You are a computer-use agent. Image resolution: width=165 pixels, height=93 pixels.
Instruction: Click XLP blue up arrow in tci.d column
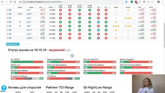coord(98,22)
